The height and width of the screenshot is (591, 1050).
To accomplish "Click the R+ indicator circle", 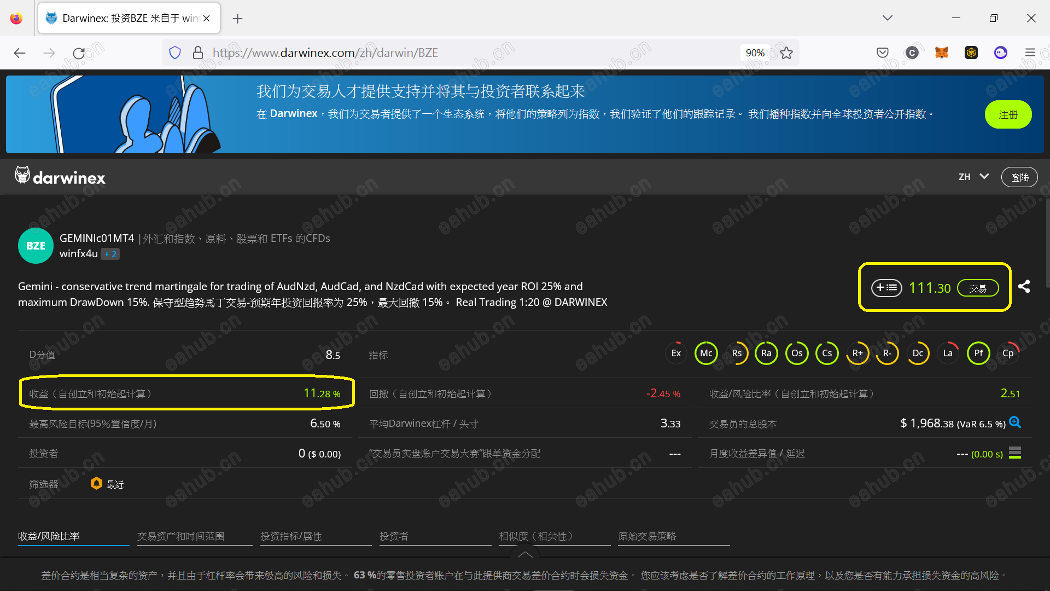I will pyautogui.click(x=857, y=354).
